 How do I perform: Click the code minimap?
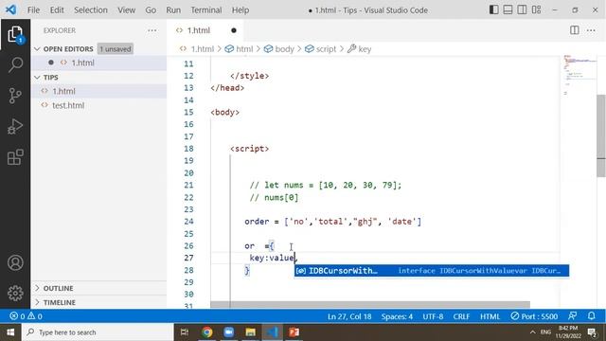[579, 76]
